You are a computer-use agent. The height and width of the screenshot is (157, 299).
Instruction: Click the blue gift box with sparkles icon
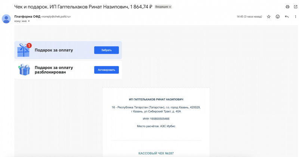point(24,70)
